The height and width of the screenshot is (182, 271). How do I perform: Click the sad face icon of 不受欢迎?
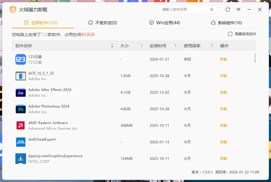click(x=91, y=22)
